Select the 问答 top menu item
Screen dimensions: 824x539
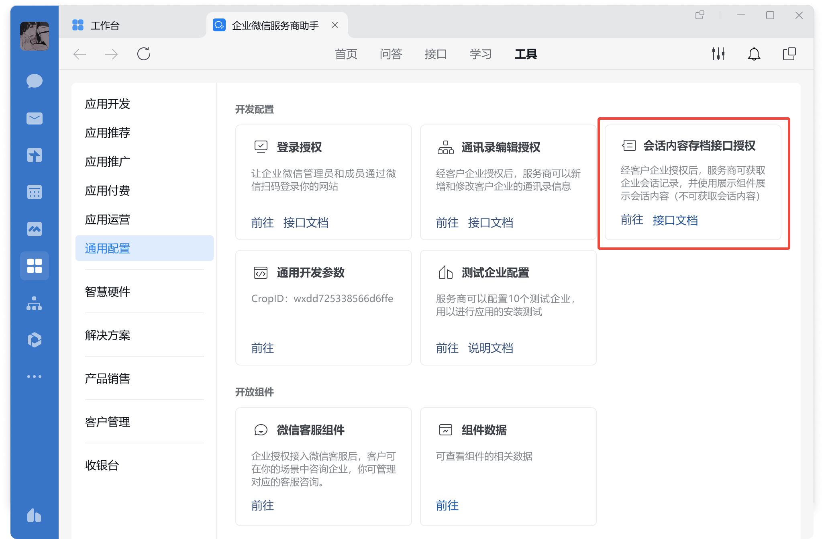point(391,54)
